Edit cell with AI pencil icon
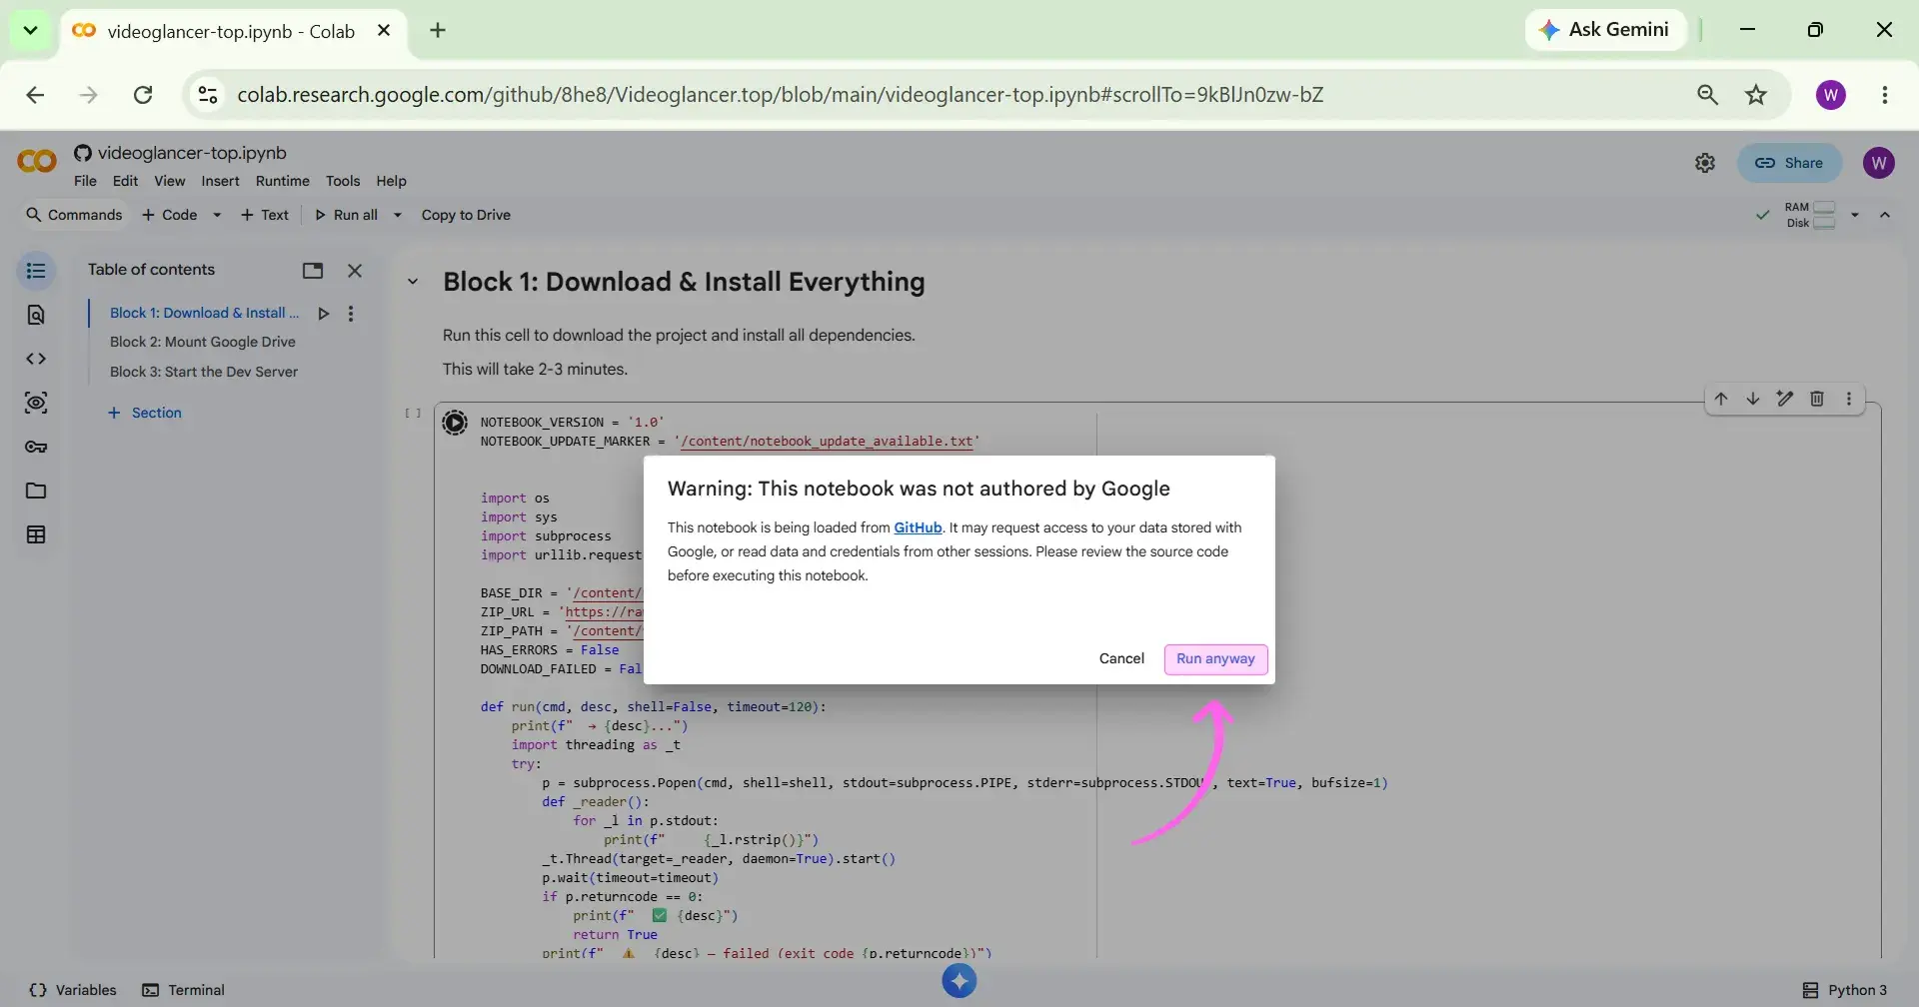 tap(1785, 399)
